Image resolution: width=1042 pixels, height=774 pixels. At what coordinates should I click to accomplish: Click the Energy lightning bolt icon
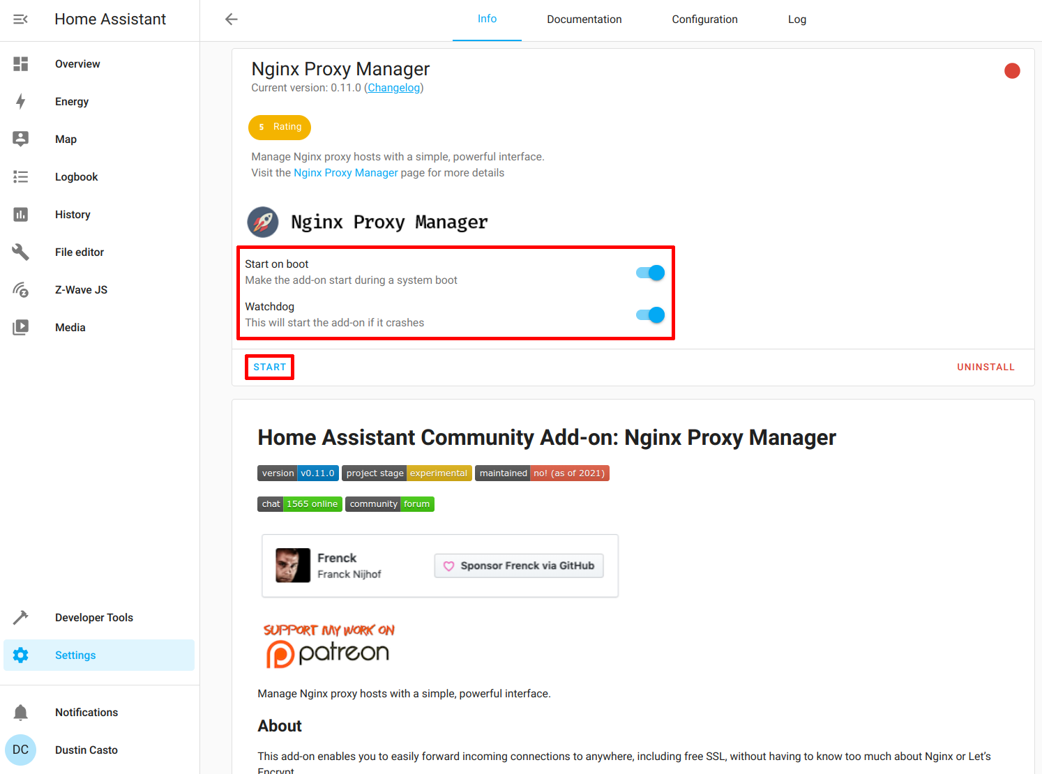coord(21,102)
